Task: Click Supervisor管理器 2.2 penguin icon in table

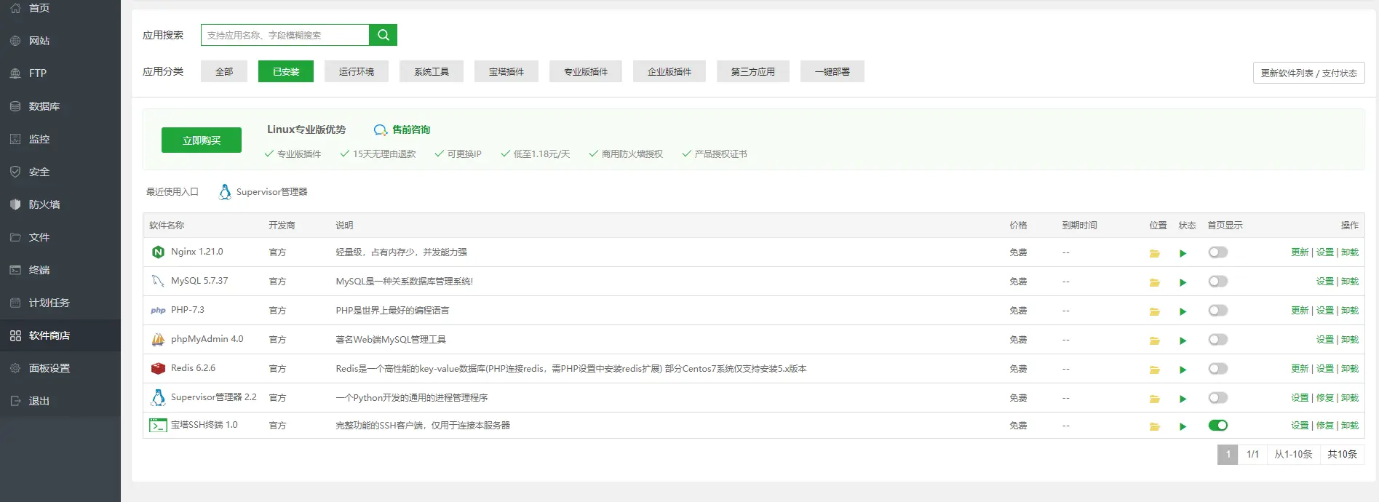Action: tap(158, 397)
